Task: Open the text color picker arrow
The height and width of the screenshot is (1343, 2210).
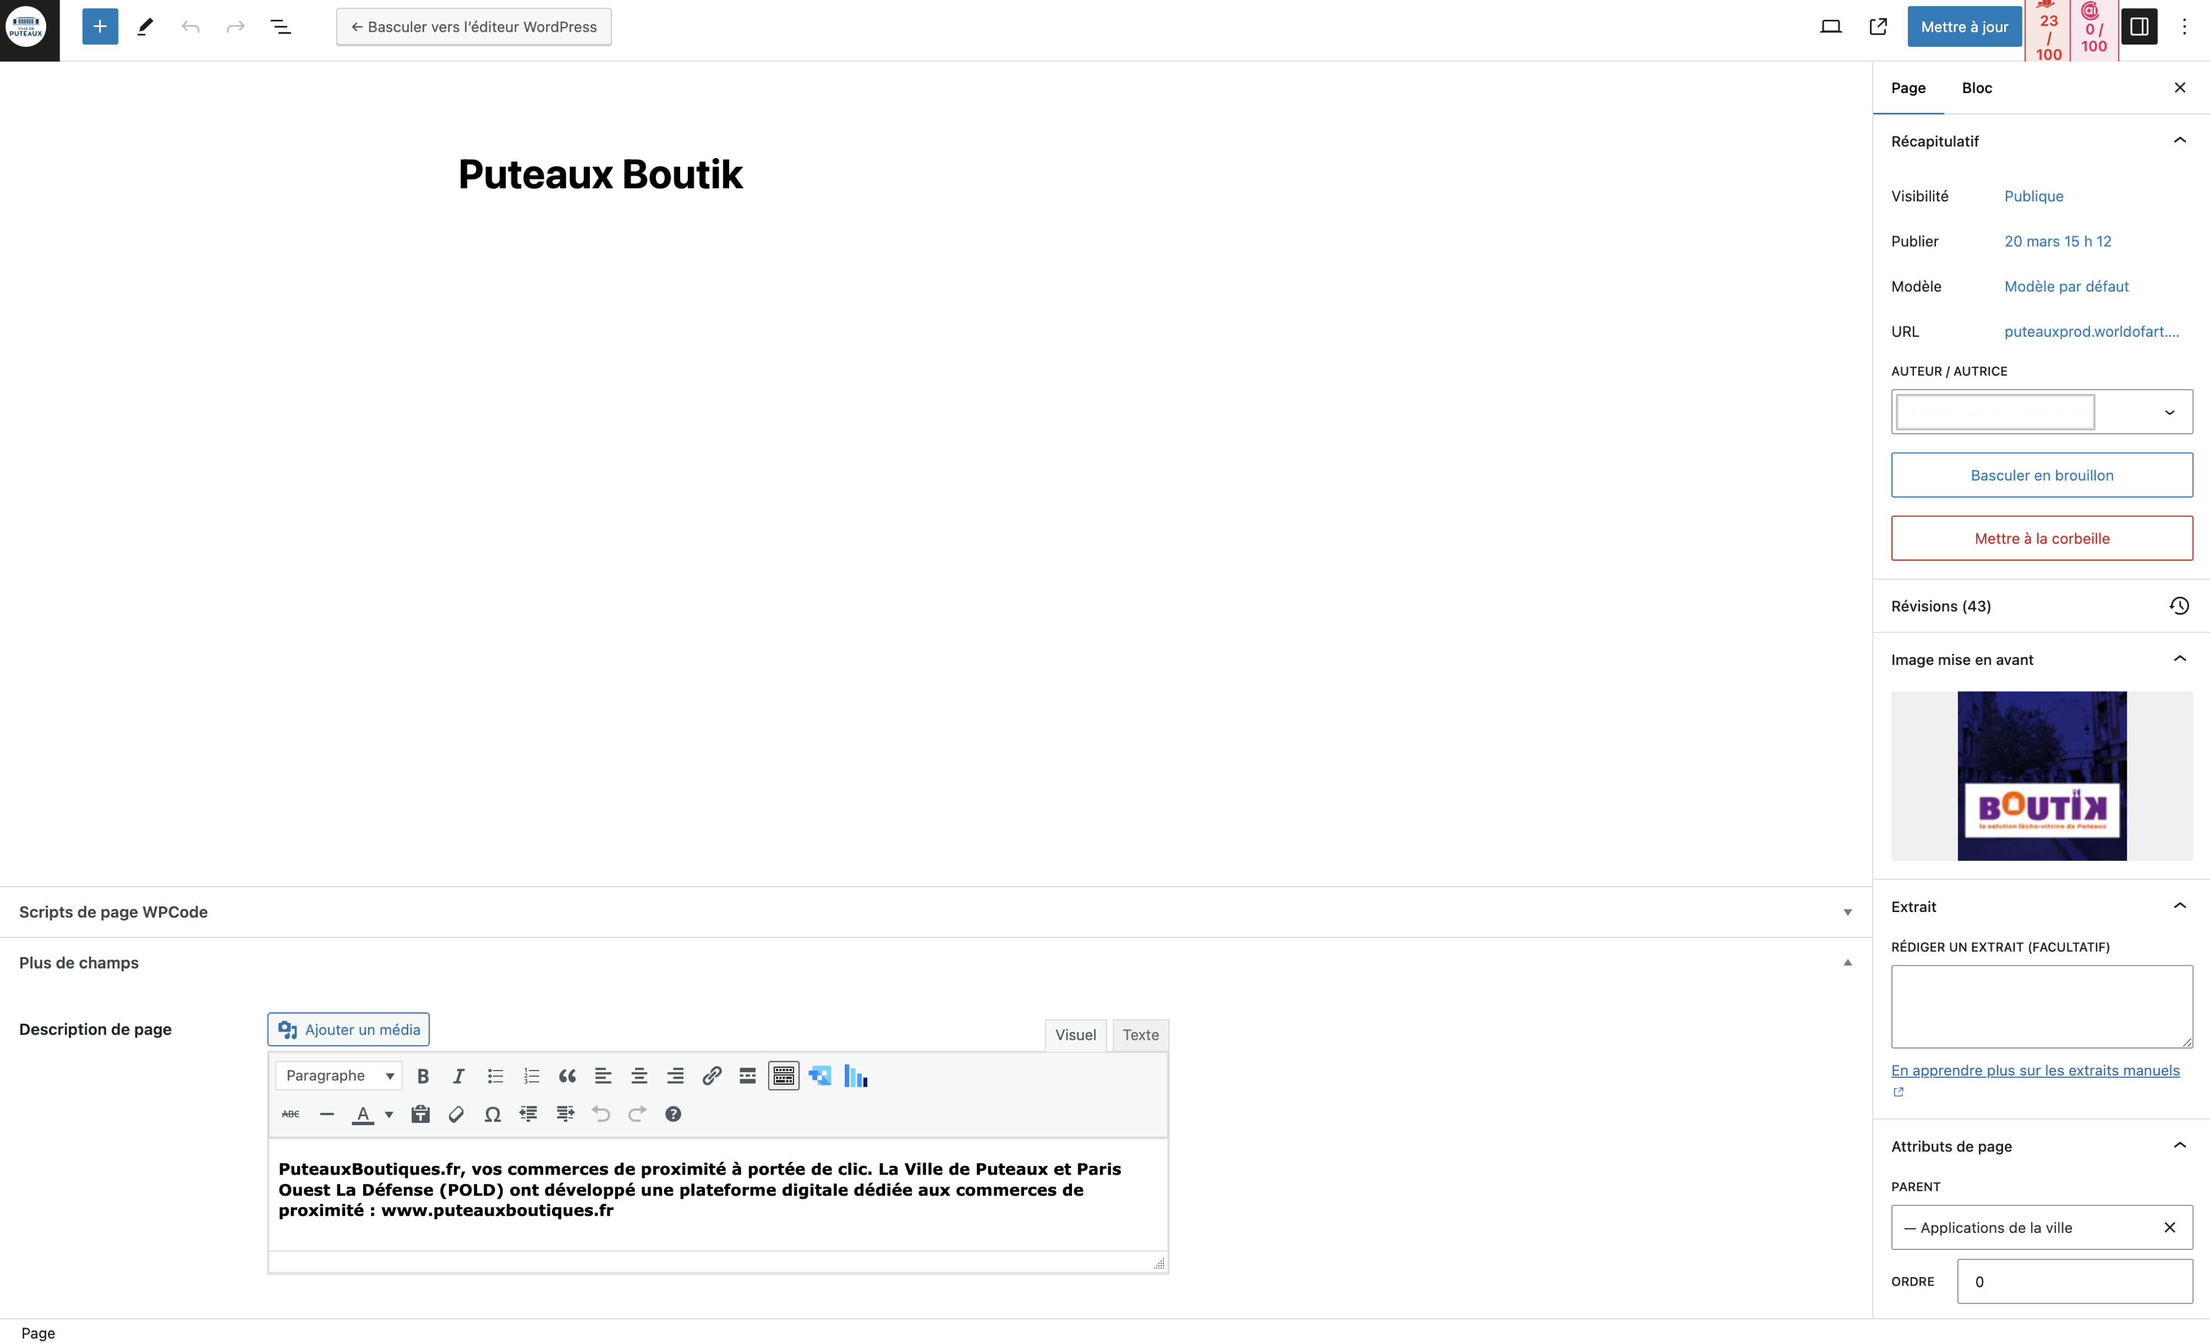Action: point(389,1114)
